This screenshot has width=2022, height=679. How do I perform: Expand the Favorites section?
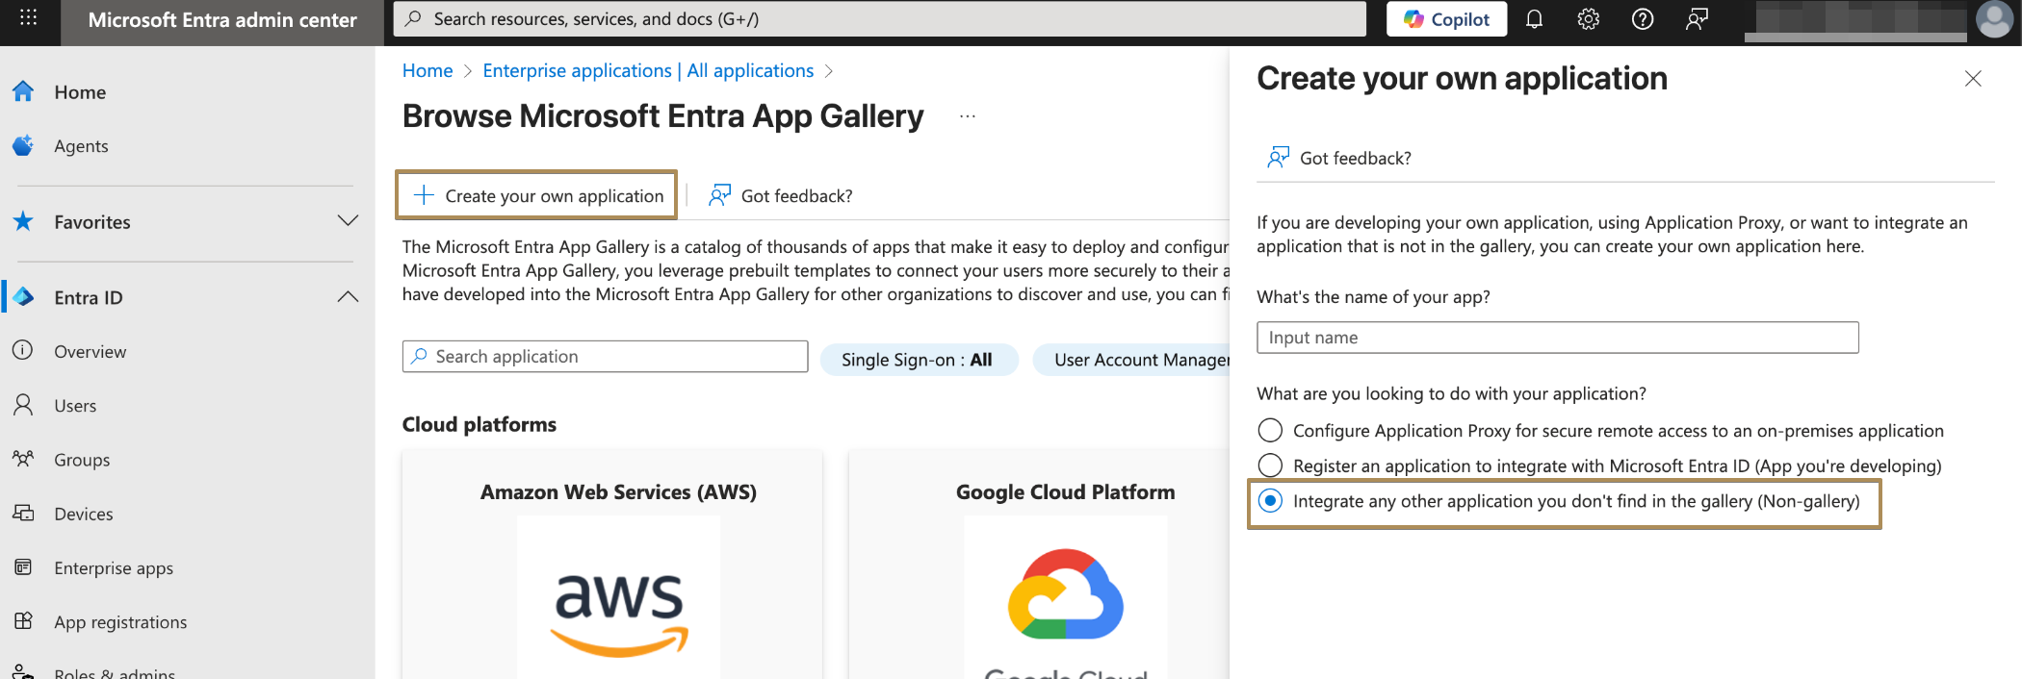click(348, 221)
